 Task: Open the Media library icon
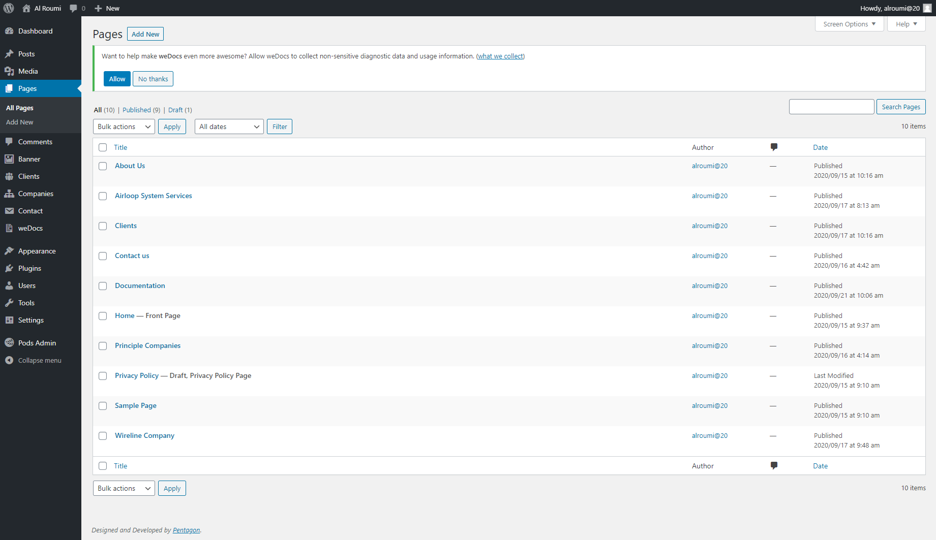coord(9,71)
